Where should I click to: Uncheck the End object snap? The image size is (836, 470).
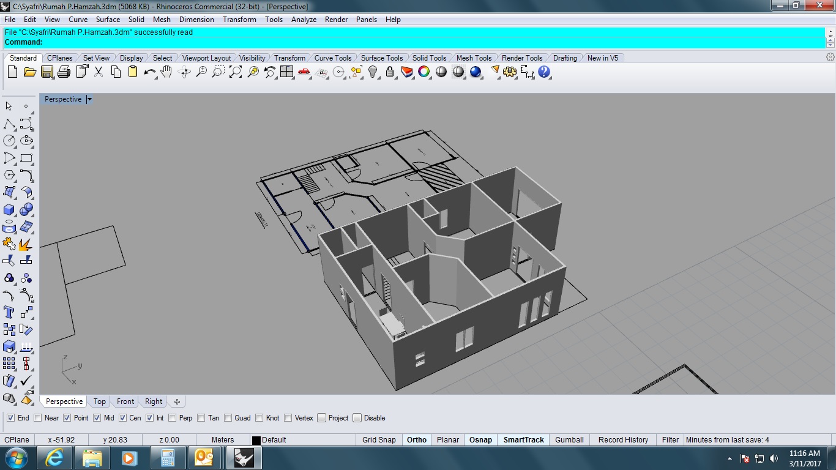click(x=10, y=417)
